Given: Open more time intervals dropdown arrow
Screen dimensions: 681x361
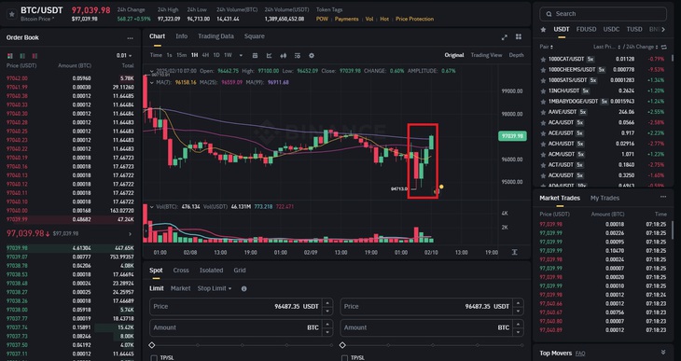Looking at the screenshot, I should tap(241, 56).
